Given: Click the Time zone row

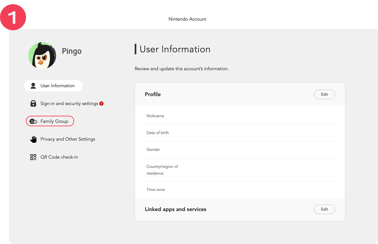Looking at the screenshot, I should point(240,190).
